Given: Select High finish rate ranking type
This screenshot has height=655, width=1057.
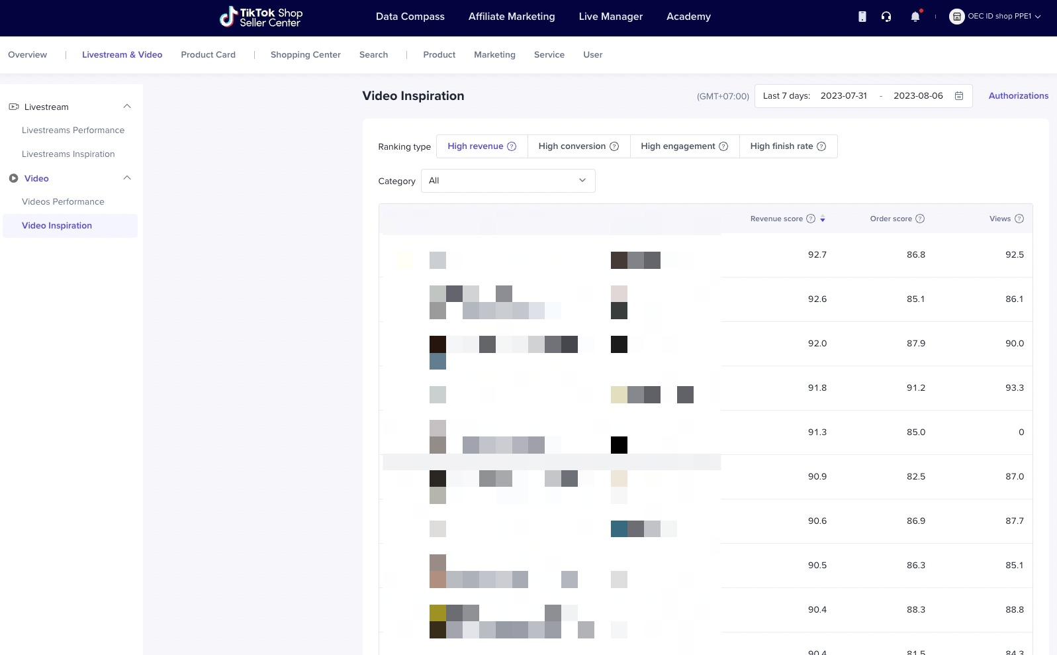Looking at the screenshot, I should [x=787, y=146].
